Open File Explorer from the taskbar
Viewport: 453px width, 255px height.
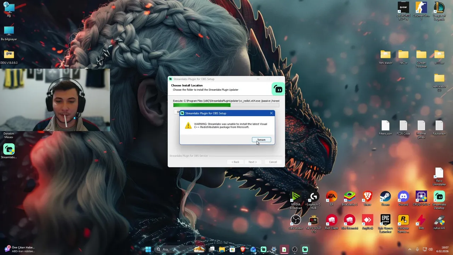click(222, 249)
